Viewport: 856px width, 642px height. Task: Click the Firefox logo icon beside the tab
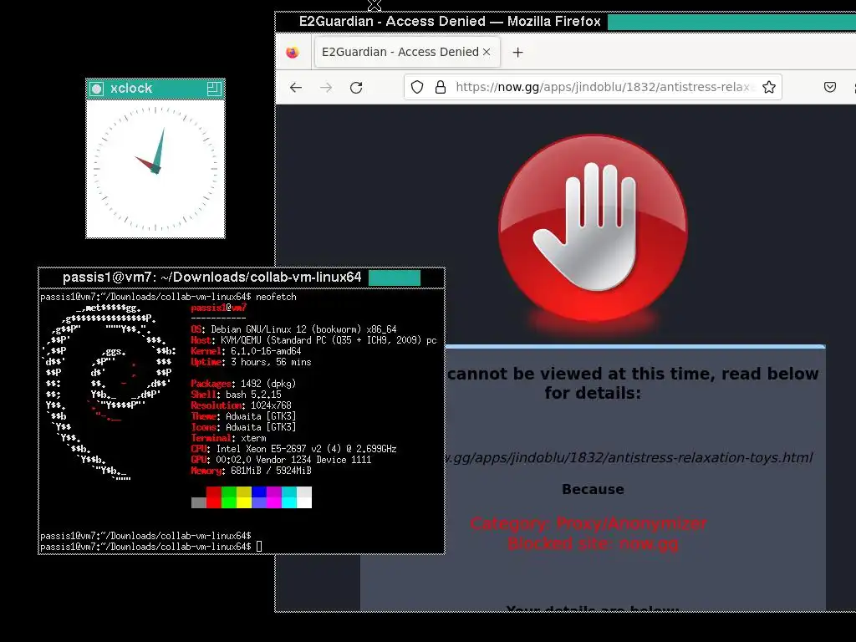(x=293, y=53)
